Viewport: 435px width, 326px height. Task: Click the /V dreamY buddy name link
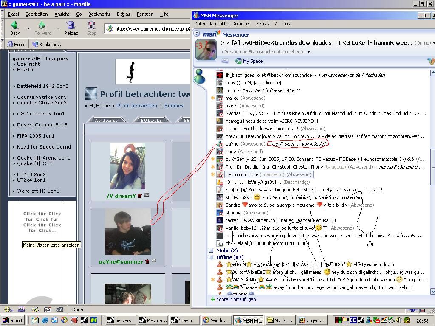121,196
